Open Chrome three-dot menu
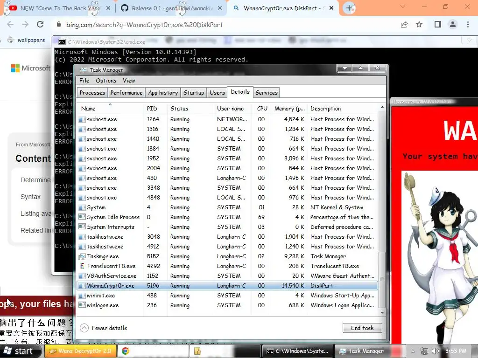Image resolution: width=478 pixels, height=358 pixels. 468,24
